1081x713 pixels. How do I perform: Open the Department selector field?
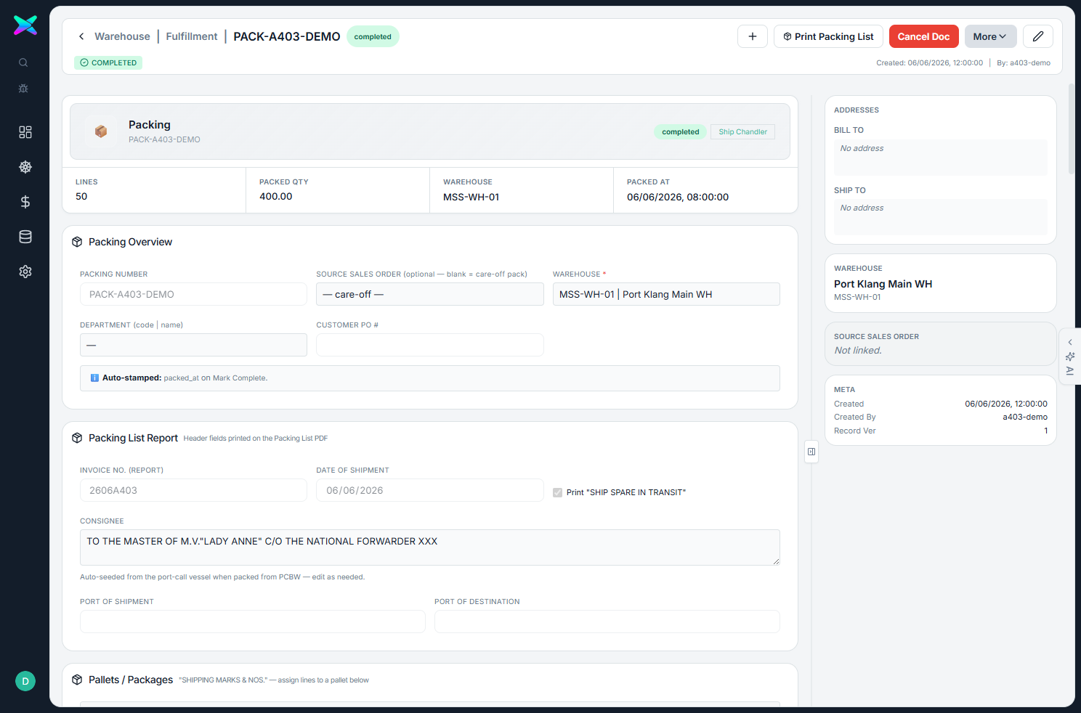[193, 345]
